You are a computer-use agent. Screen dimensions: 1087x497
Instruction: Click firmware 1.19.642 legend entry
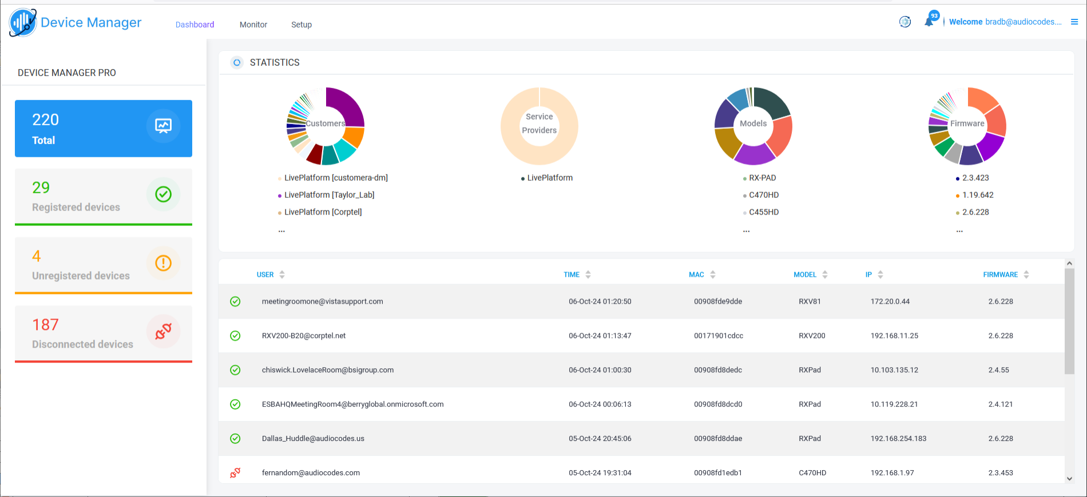[978, 195]
